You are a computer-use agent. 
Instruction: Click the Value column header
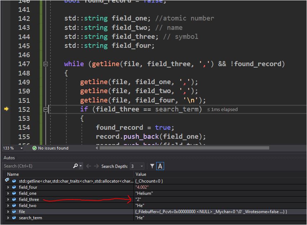coord(141,174)
